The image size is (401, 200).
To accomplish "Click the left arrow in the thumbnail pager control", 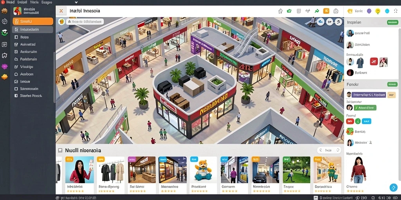I will [322, 150].
